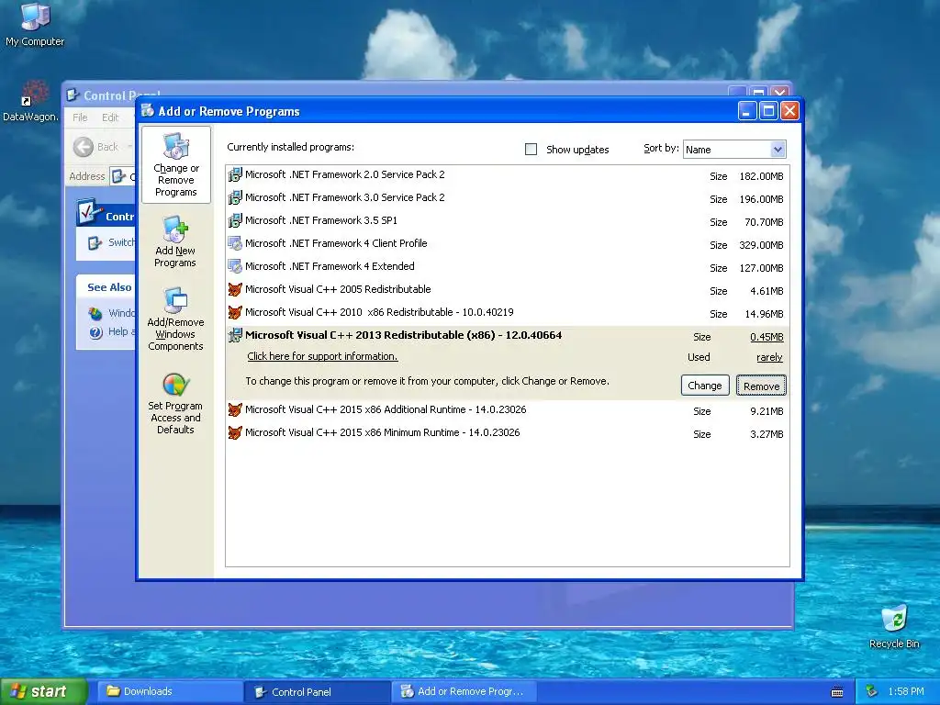The image size is (940, 705).
Task: Open DataWagon desktop shortcut icon
Action: coord(33,94)
